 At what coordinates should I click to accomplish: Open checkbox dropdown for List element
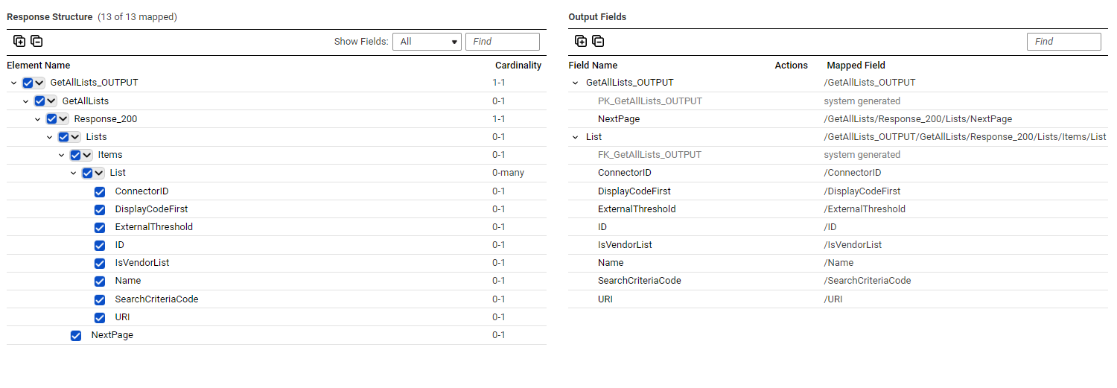point(99,173)
